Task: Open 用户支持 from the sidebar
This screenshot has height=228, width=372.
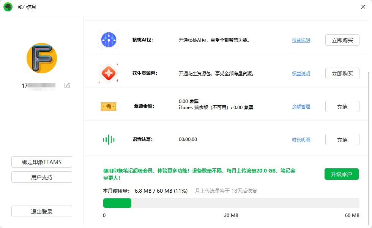Action: (42, 177)
